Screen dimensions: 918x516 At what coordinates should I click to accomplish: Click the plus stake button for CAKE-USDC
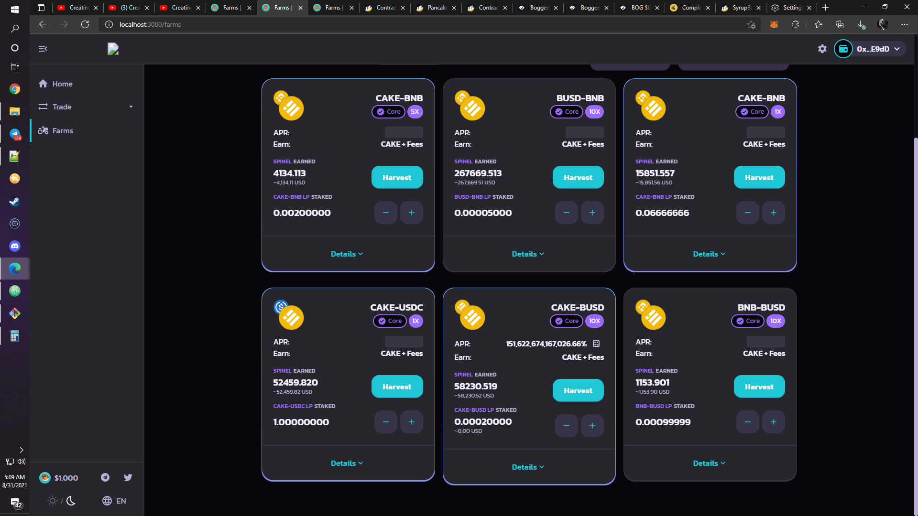(x=411, y=422)
